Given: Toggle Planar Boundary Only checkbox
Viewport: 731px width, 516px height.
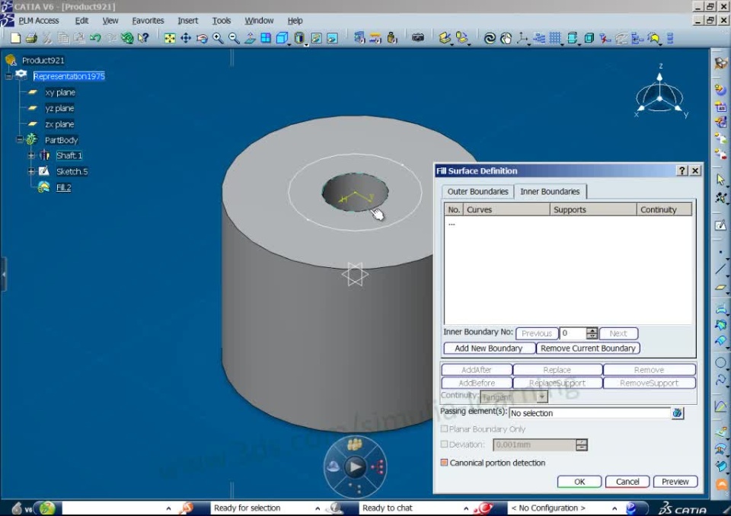Looking at the screenshot, I should click(444, 428).
